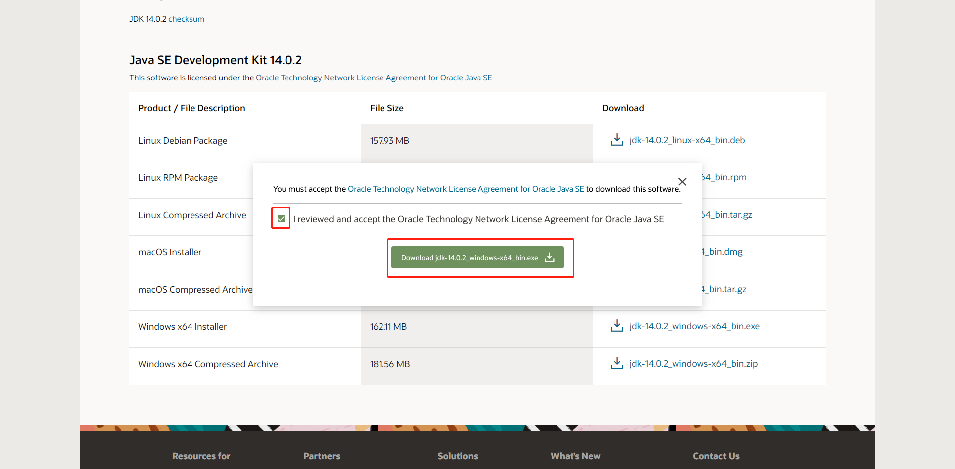Click the partially hidden bin.dmg download link
Viewport: 955px width, 469px height.
(722, 252)
